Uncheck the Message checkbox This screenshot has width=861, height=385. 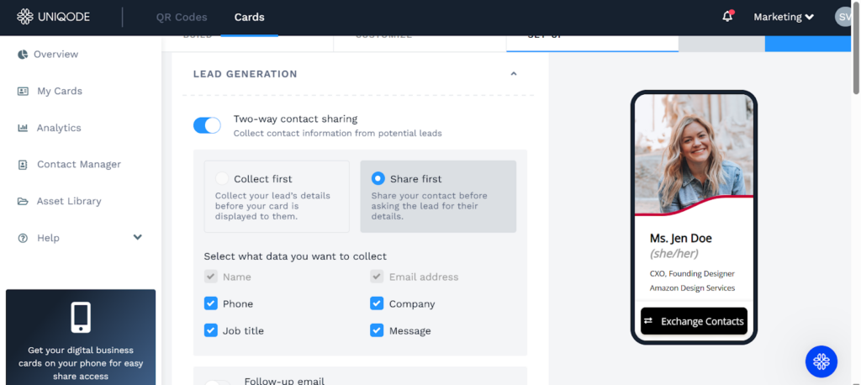pos(377,330)
